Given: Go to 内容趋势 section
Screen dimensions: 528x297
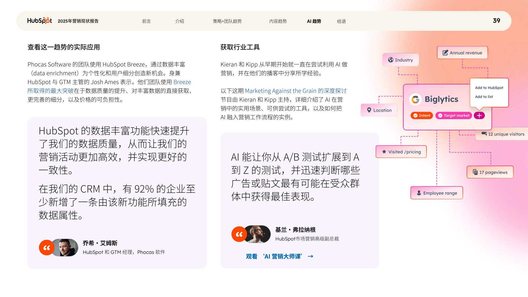Looking at the screenshot, I should pos(278,21).
